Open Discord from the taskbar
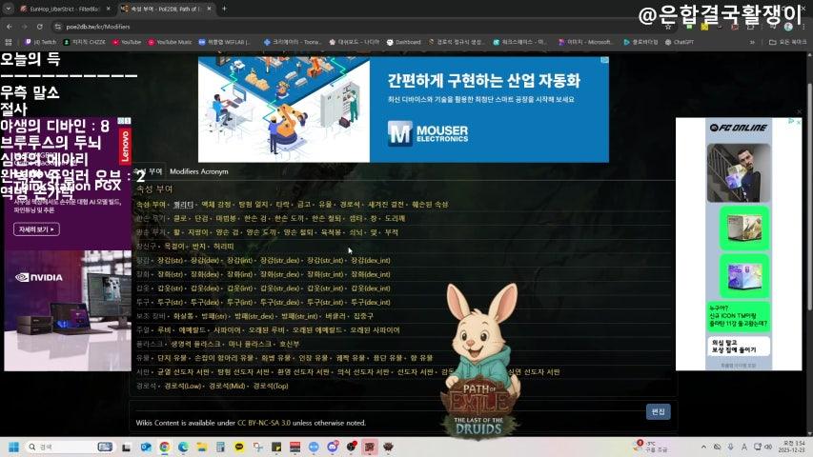This screenshot has width=813, height=457. pyautogui.click(x=333, y=447)
